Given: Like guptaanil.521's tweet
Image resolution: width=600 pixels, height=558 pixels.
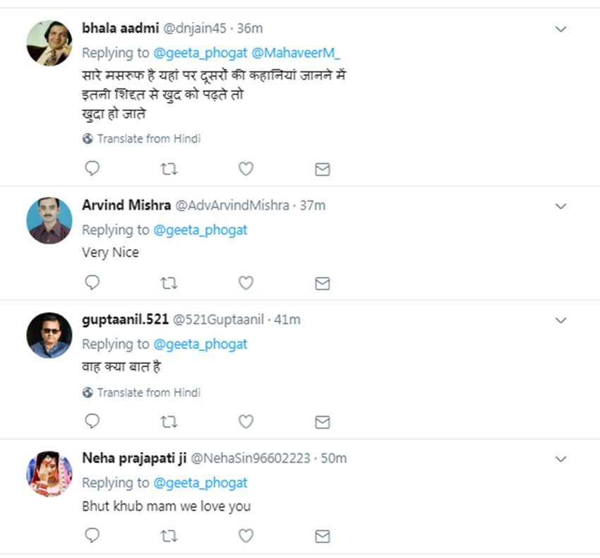Looking at the screenshot, I should pyautogui.click(x=245, y=422).
